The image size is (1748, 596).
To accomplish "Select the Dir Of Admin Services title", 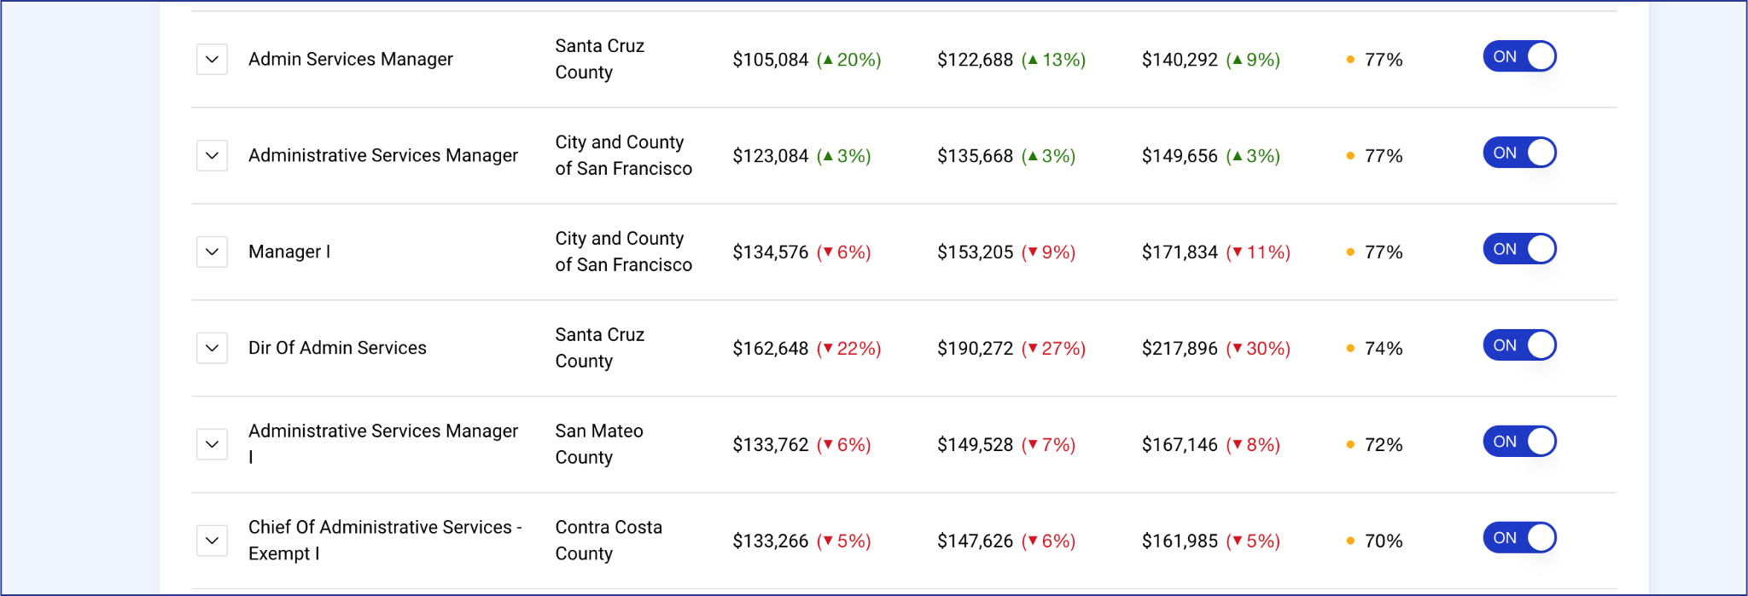I will point(337,349).
